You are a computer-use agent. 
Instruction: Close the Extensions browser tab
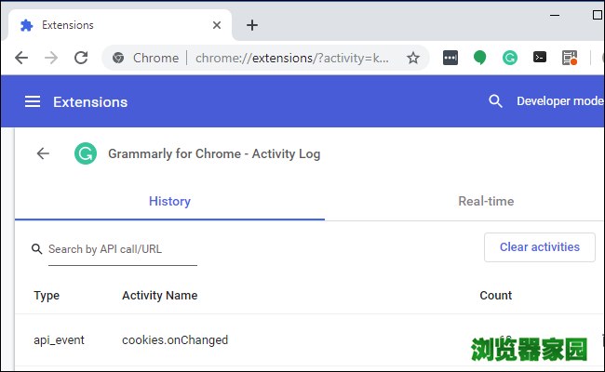pyautogui.click(x=218, y=25)
